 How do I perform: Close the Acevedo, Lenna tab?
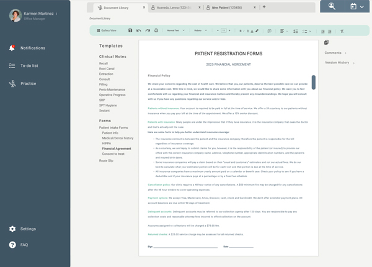[199, 7]
